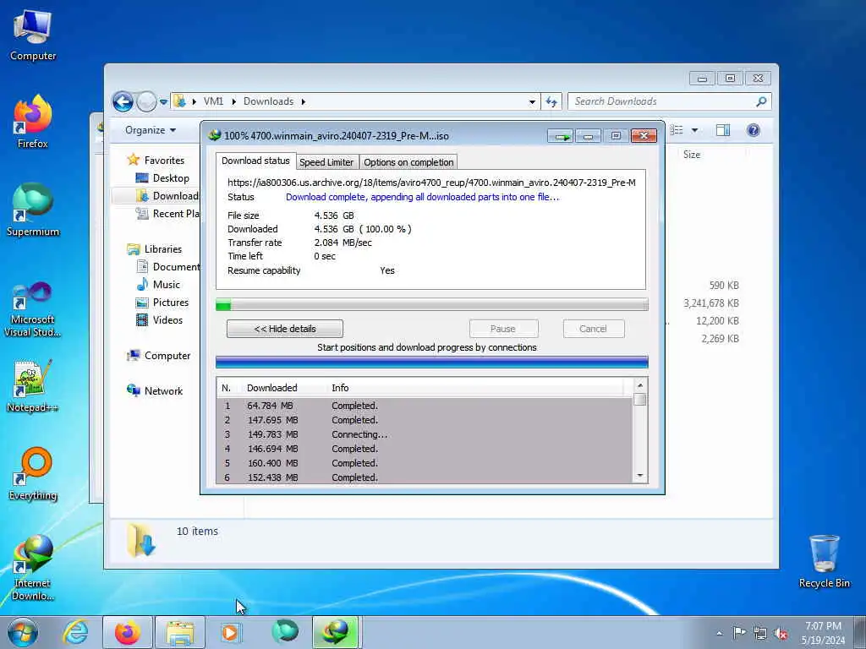This screenshot has height=649, width=866.
Task: Open the Everything search desktop shortcut
Action: click(x=33, y=473)
